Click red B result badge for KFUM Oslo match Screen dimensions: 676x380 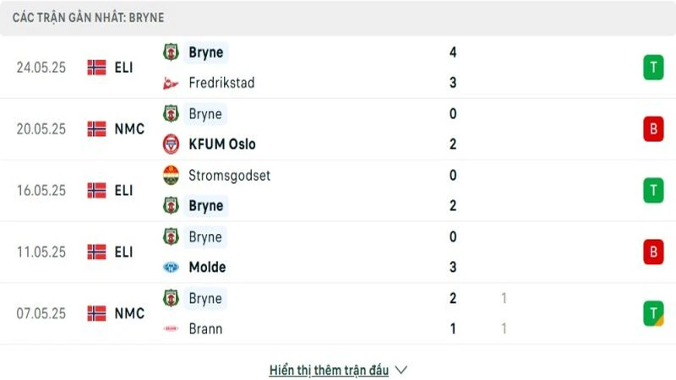click(x=652, y=129)
